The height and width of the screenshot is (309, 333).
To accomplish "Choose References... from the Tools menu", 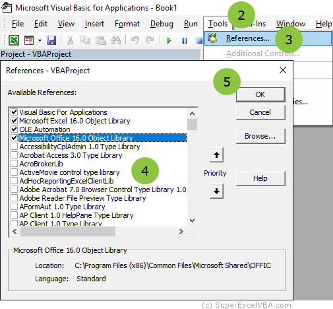I will pyautogui.click(x=268, y=38).
